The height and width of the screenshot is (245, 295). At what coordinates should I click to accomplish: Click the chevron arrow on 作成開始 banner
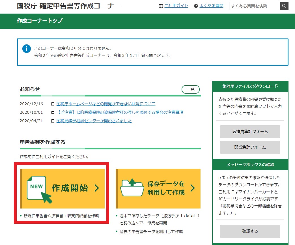pos(97,188)
